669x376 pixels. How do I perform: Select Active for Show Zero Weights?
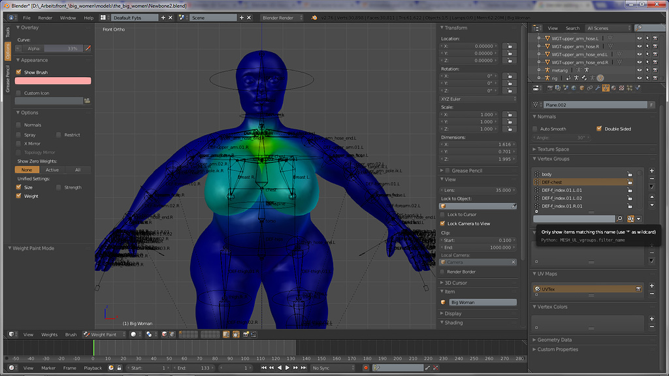click(52, 170)
